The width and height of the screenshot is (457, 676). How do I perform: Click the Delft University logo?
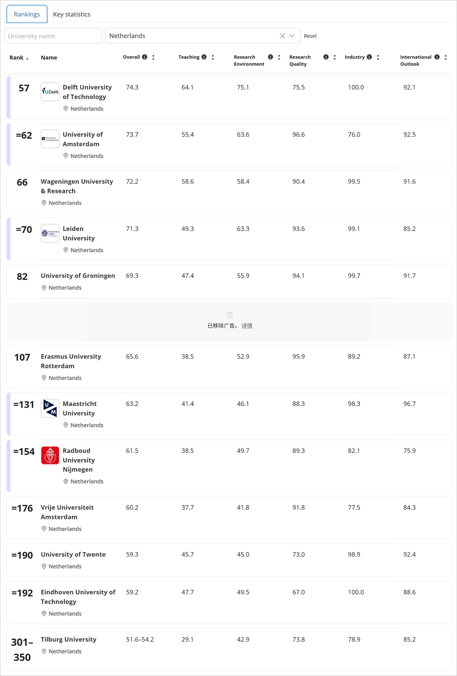click(x=50, y=92)
